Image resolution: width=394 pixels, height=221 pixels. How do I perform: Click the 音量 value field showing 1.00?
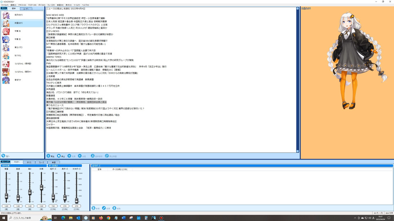pos(6,206)
